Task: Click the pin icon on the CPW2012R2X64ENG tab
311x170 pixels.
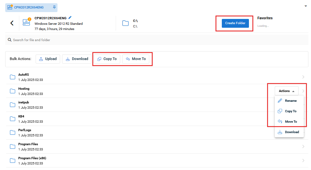Action: (54, 7)
